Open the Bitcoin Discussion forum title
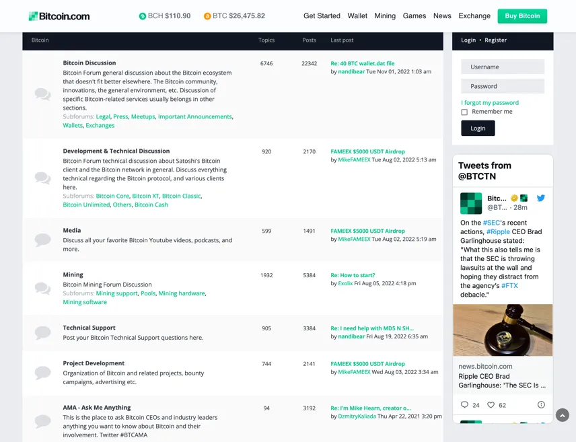The height and width of the screenshot is (442, 576). coord(89,63)
